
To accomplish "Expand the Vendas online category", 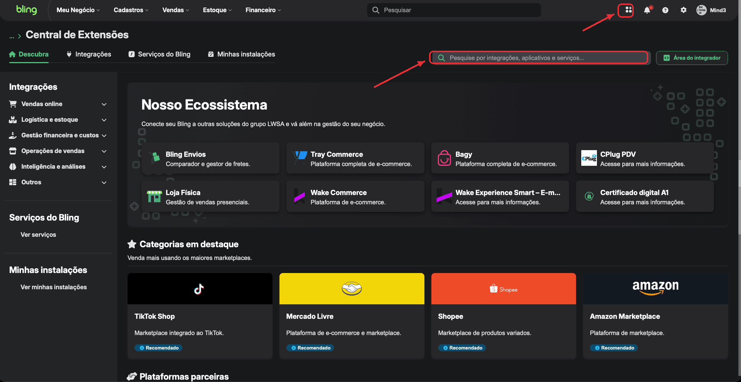I will point(58,104).
